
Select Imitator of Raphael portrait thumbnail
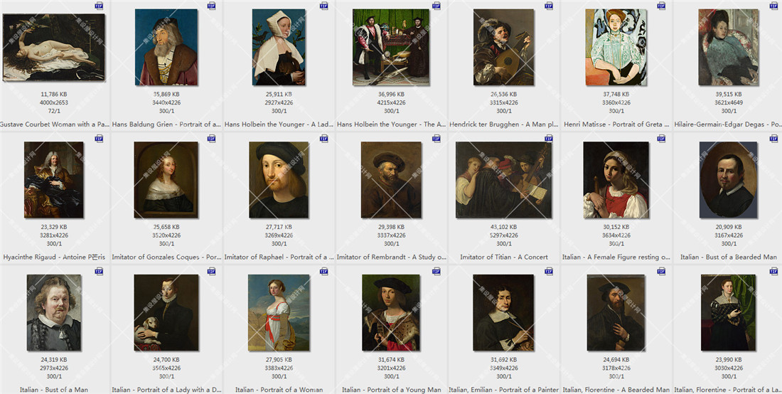tap(279, 179)
